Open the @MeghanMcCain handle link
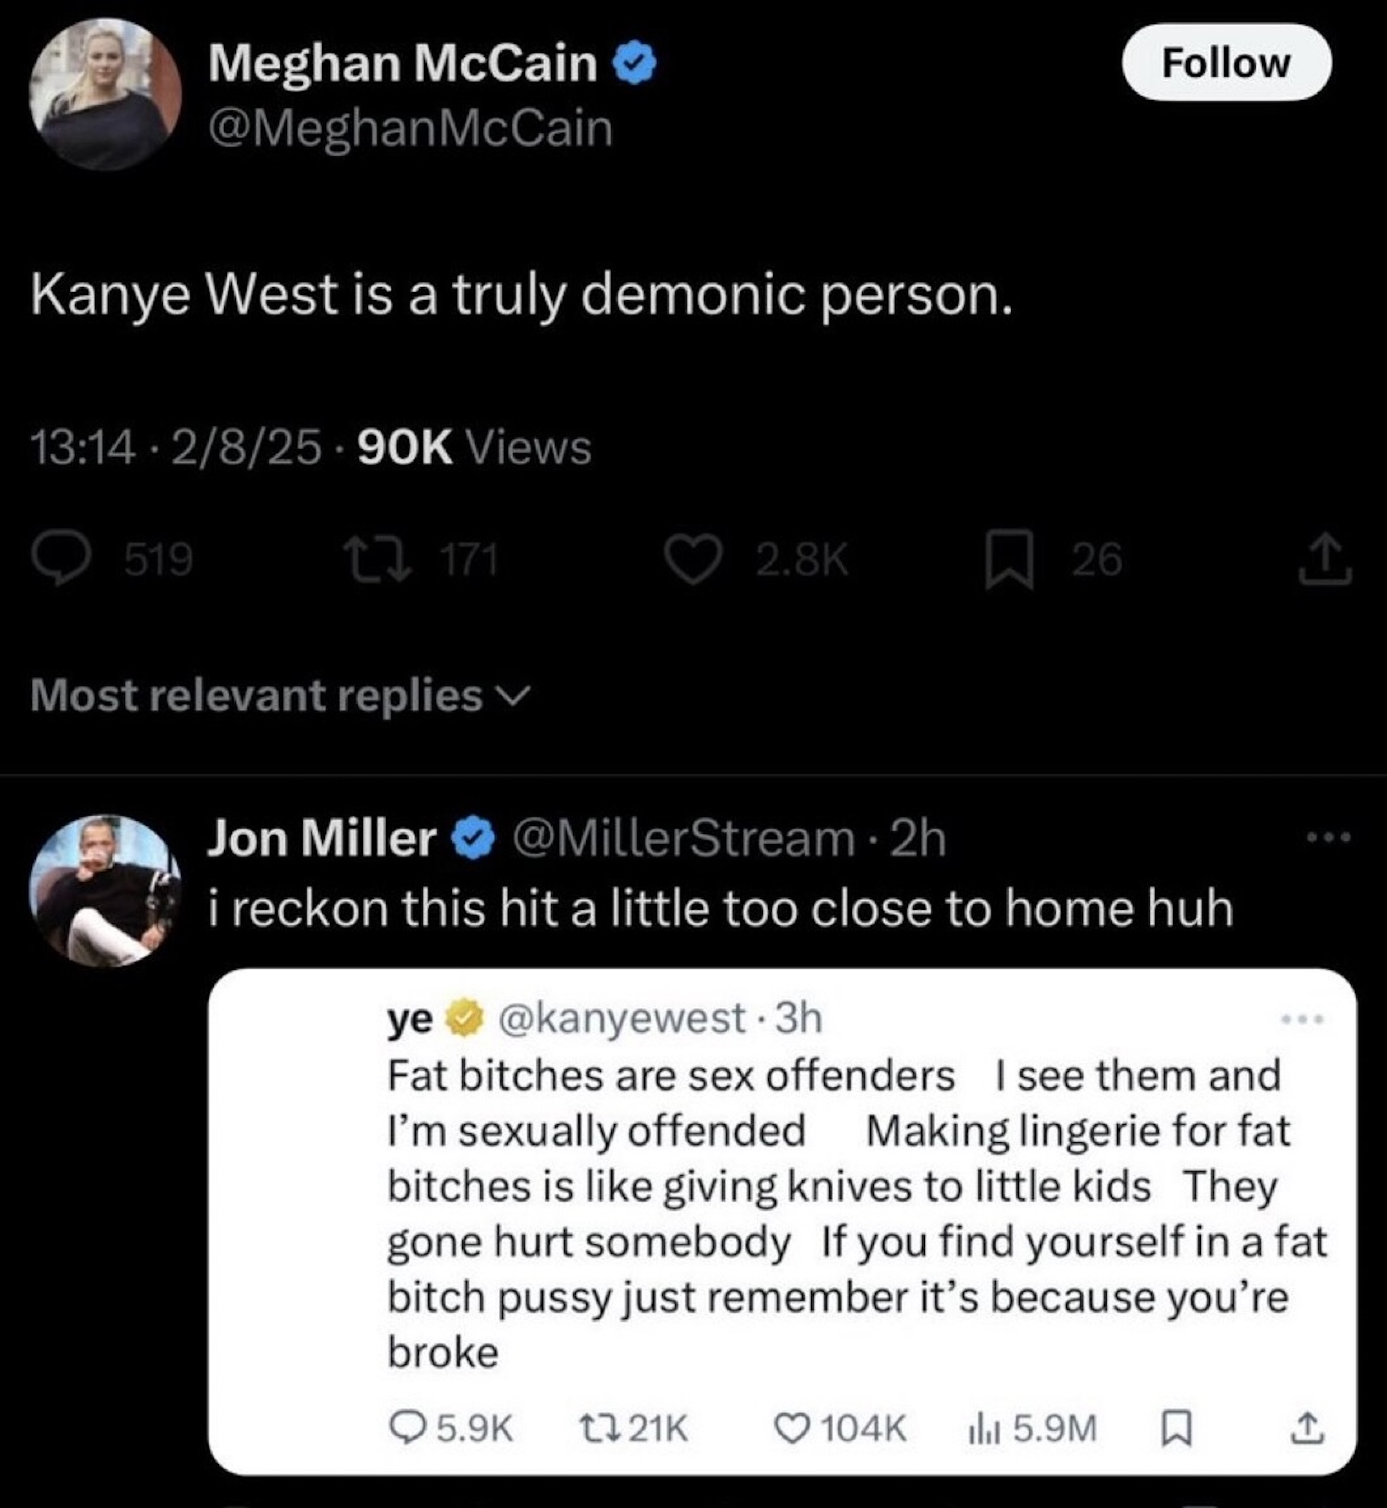The width and height of the screenshot is (1387, 1508). click(410, 129)
